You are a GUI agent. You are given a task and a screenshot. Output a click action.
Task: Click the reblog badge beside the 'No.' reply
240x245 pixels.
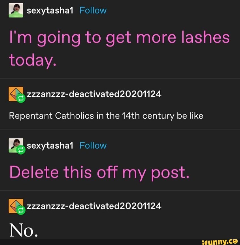pos(21,211)
